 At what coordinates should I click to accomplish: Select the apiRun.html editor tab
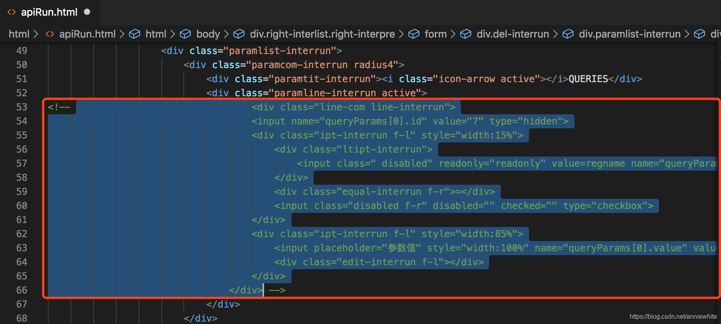click(x=49, y=12)
